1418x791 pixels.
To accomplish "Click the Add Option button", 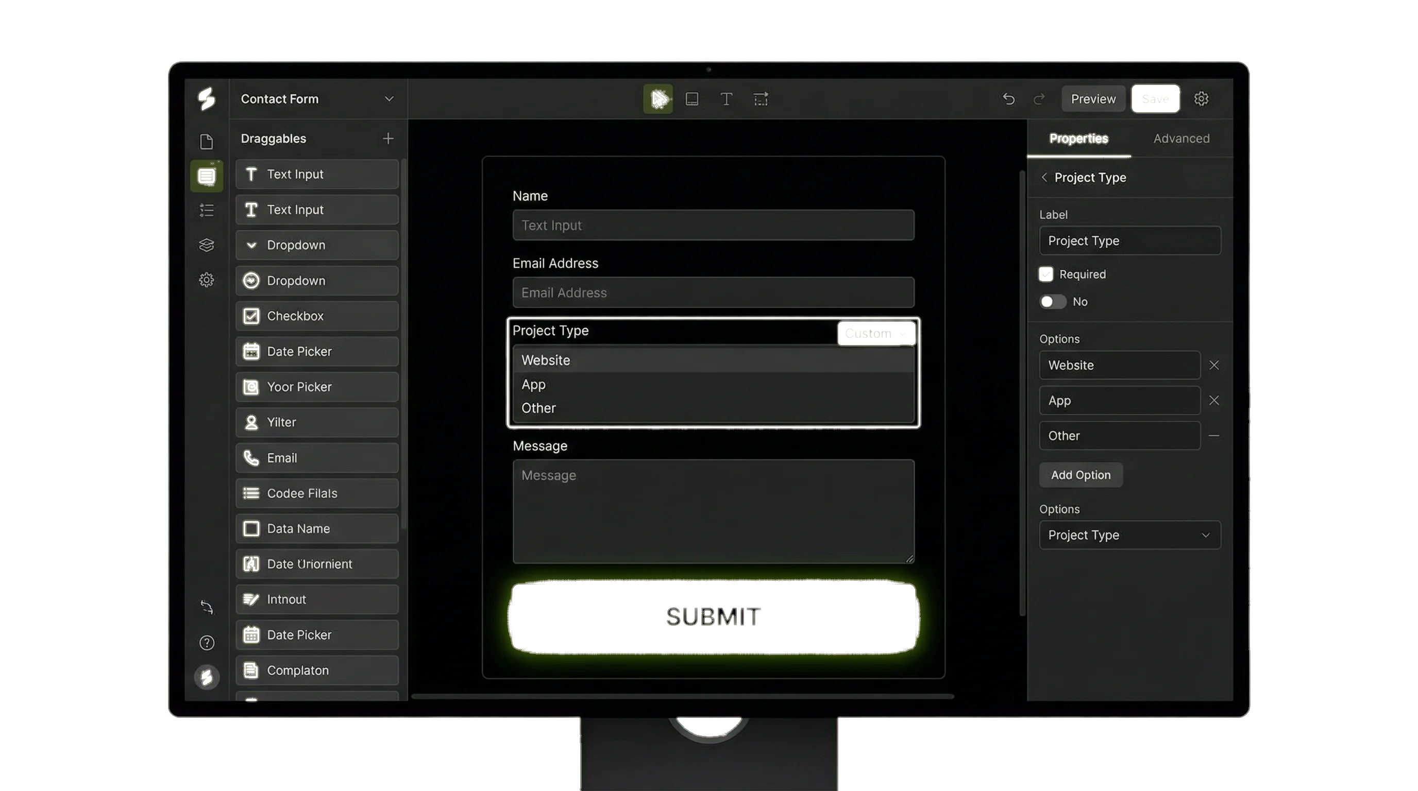I will point(1081,474).
